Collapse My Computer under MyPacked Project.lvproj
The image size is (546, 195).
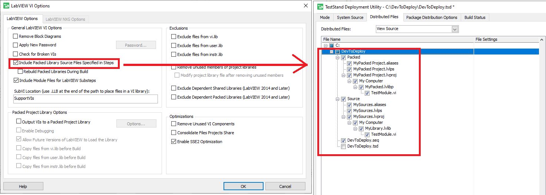[349, 81]
